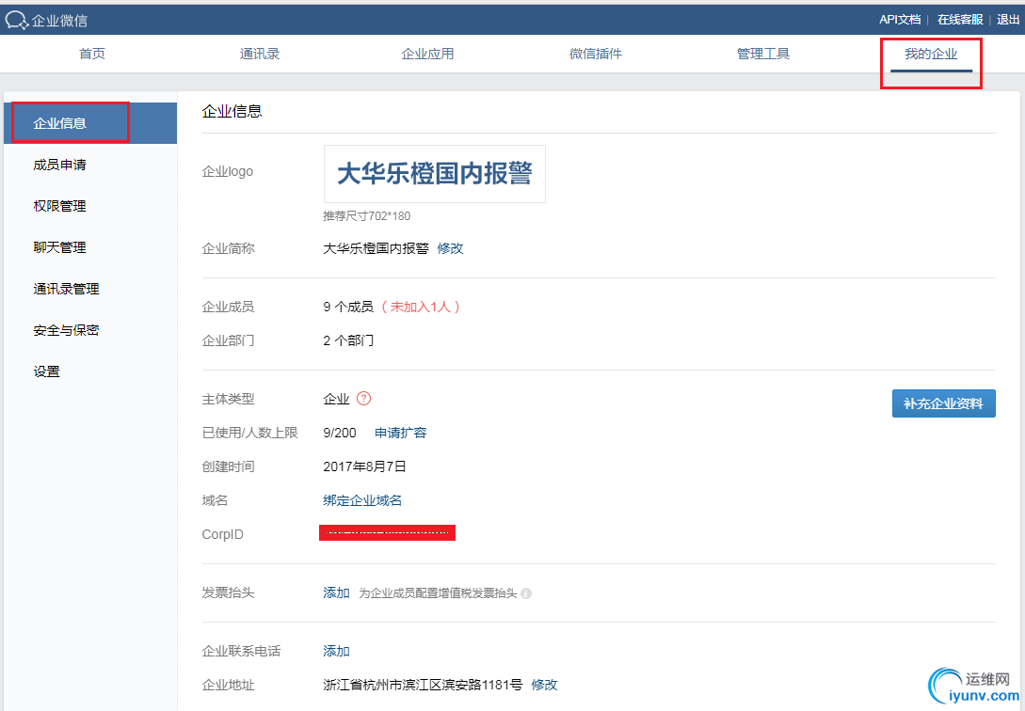The height and width of the screenshot is (711, 1025).
Task: Open the 绑定企业域名 link
Action: (362, 500)
